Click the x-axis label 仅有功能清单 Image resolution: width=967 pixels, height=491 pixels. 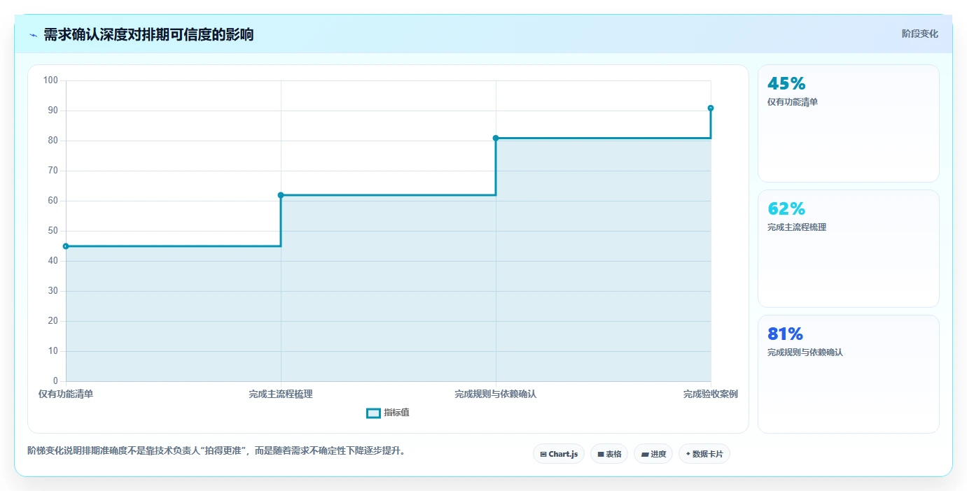(66, 394)
